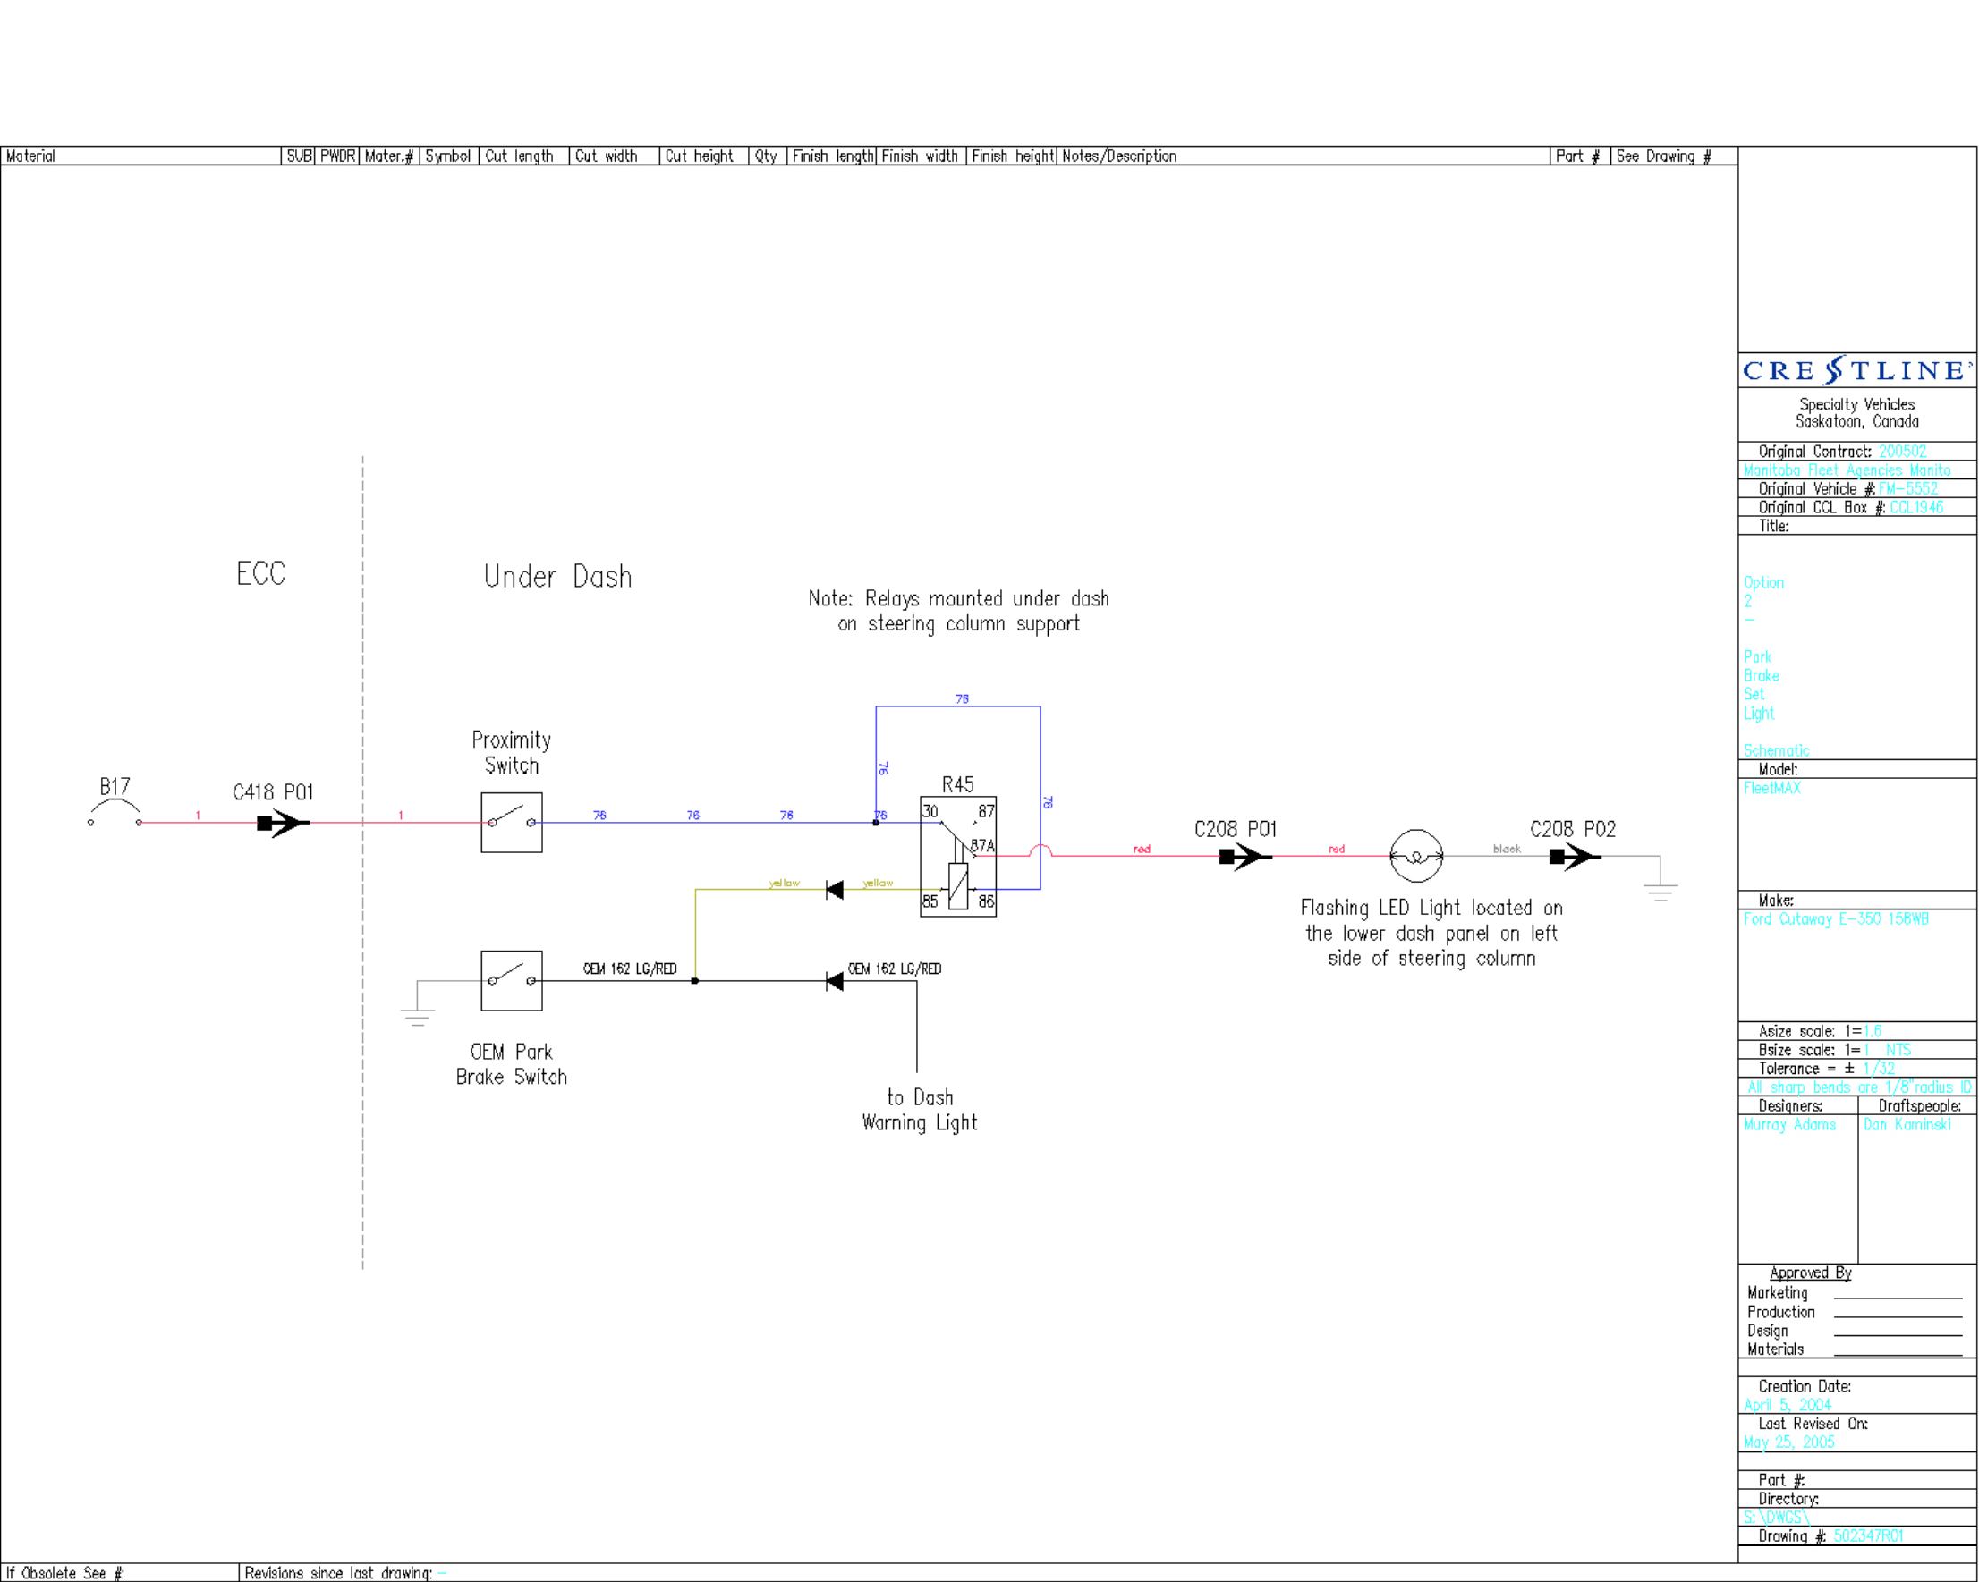Click the 'Symbol' column header
This screenshot has width=1979, height=1582.
point(448,156)
